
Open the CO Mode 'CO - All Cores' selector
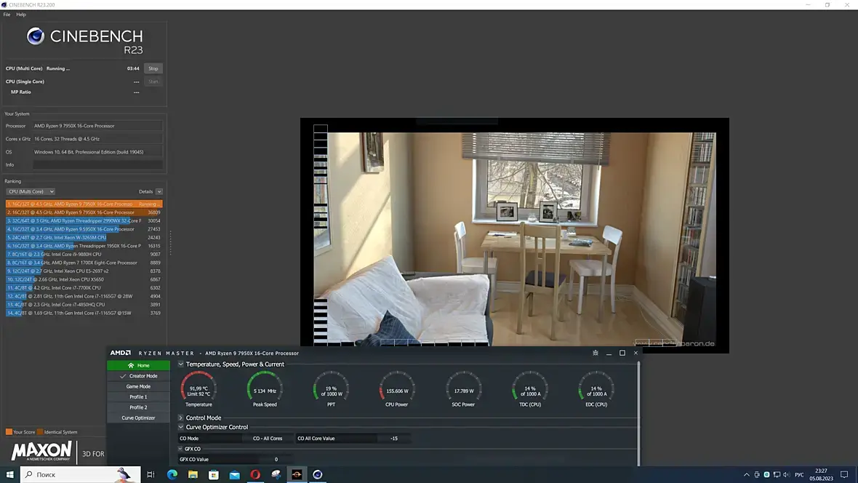(x=268, y=439)
